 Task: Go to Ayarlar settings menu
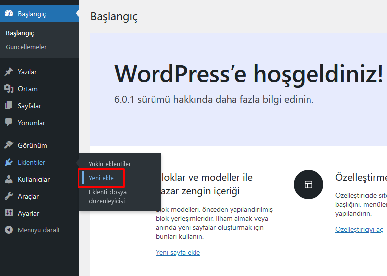[x=29, y=213]
